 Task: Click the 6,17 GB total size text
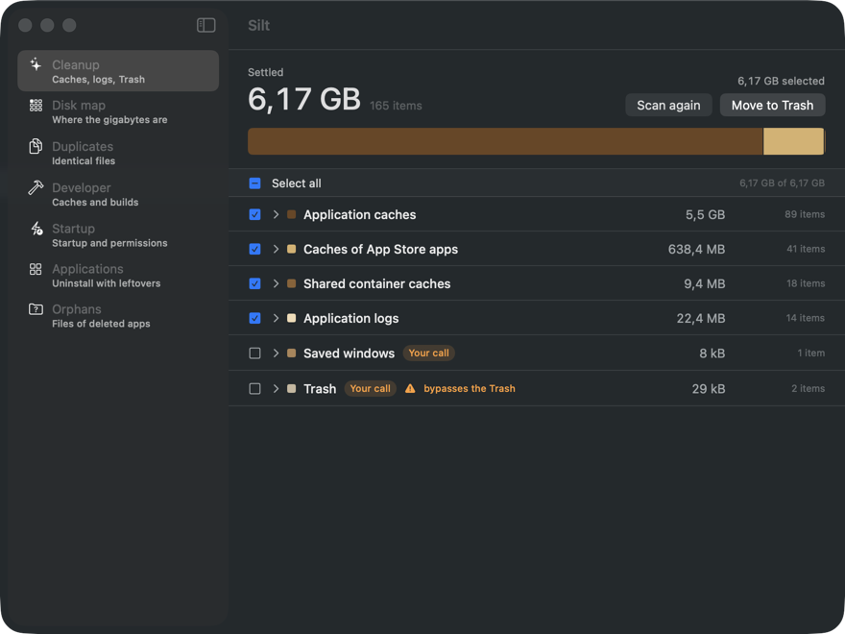304,99
